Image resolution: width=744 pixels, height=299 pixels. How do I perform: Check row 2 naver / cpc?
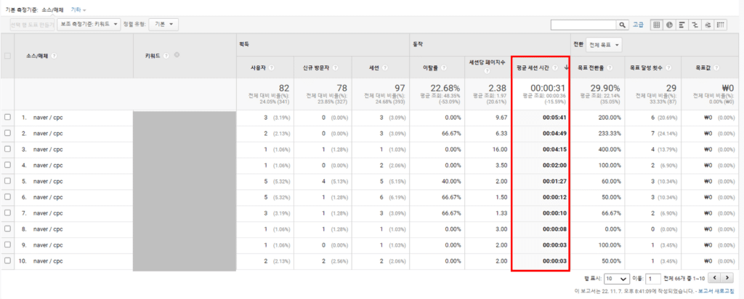tap(7, 133)
